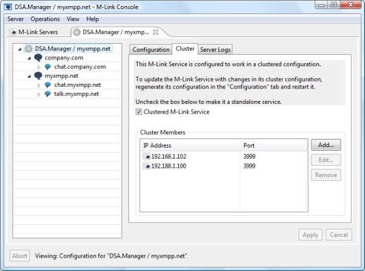Click the icon next to 192.168.1.102
The image size is (365, 271).
147,156
